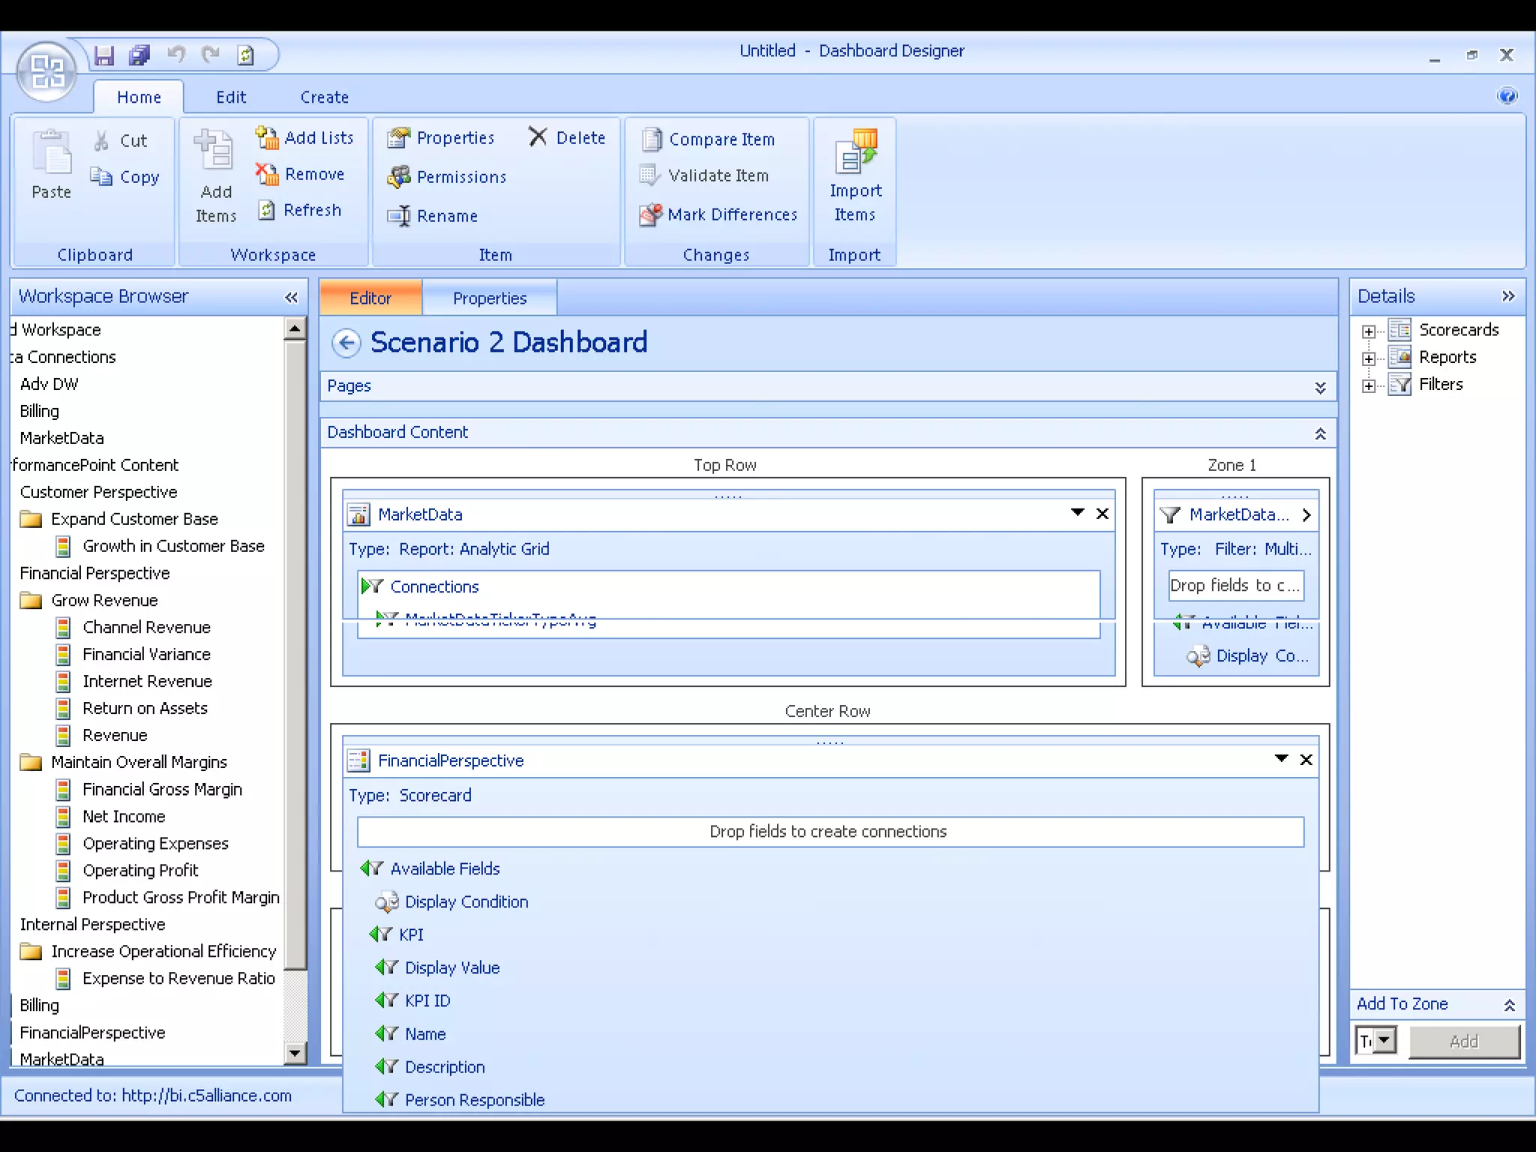
Task: Click the Save icon in quick access toolbar
Action: tap(103, 55)
